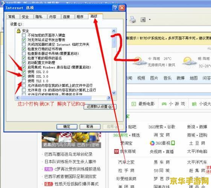Uncheck 对无效站点证书发出警告
The height and width of the screenshot is (188, 211).
pos(24,40)
